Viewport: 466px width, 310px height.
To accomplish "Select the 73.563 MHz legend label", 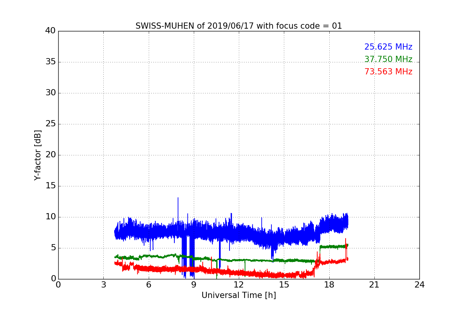I will point(388,72).
